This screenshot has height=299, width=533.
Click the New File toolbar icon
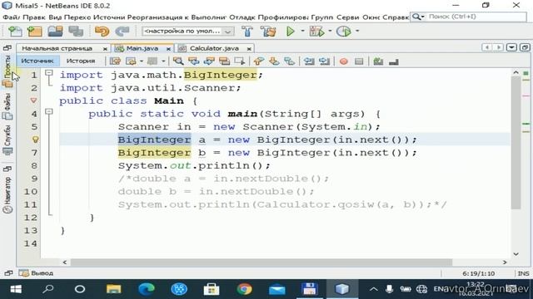pos(15,32)
